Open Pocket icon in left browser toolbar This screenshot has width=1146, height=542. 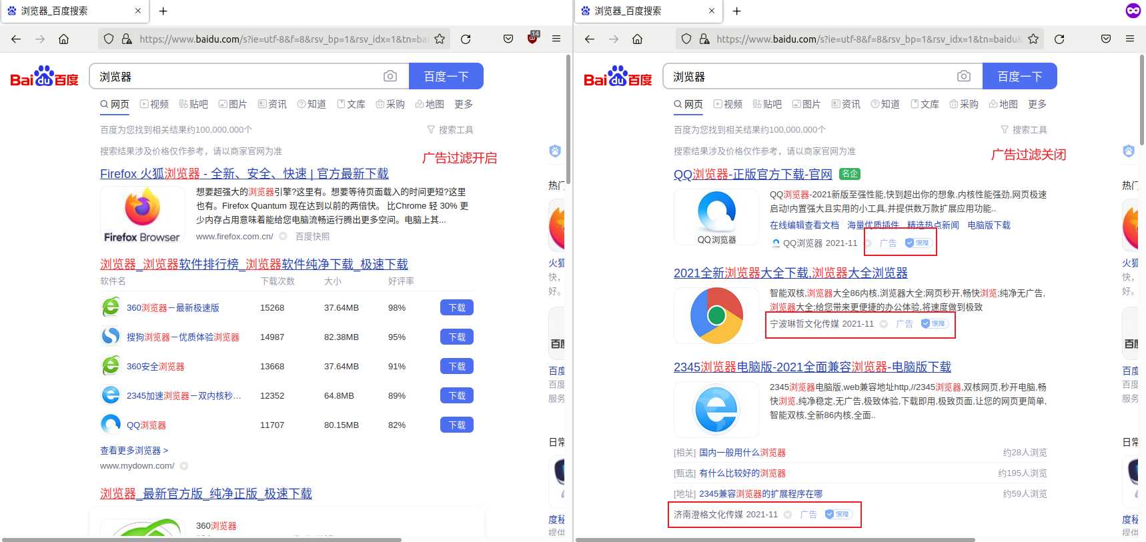click(x=508, y=39)
